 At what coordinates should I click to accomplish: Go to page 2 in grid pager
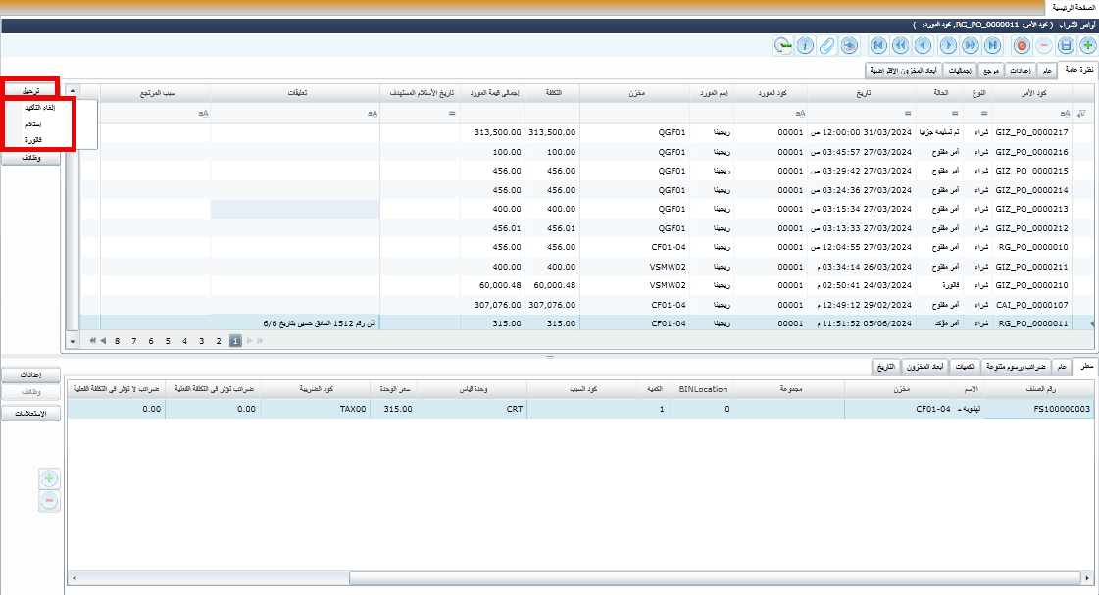click(218, 340)
